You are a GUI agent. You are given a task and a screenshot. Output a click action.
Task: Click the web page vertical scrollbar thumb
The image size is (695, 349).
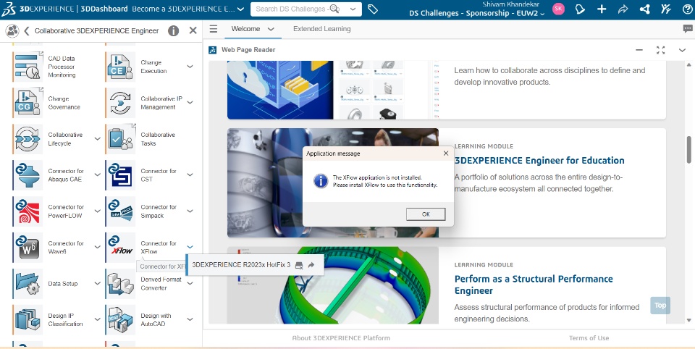click(688, 149)
